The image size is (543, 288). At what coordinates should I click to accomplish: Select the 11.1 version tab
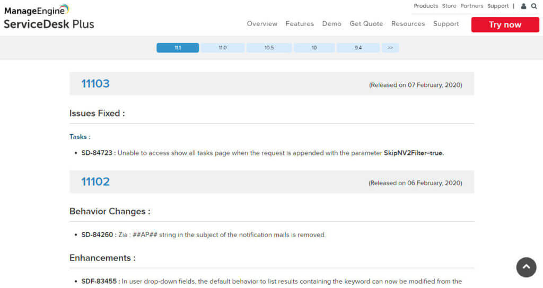click(178, 48)
